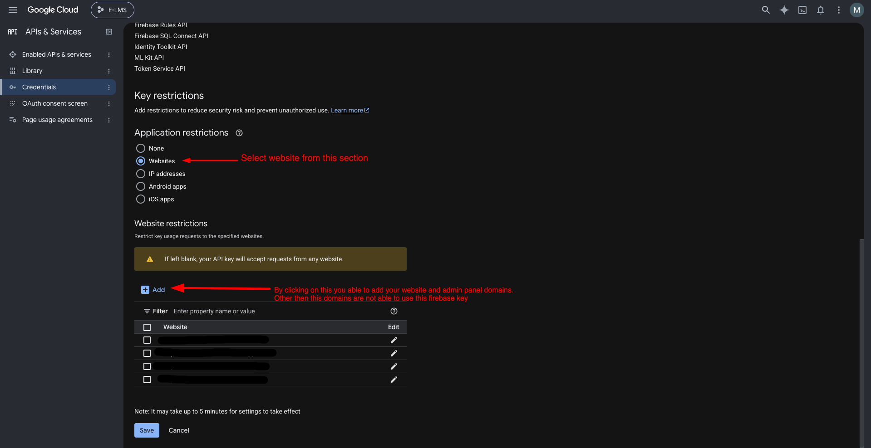Open the Gemini sparkle assistant icon
Viewport: 871px width, 448px height.
[x=784, y=10]
